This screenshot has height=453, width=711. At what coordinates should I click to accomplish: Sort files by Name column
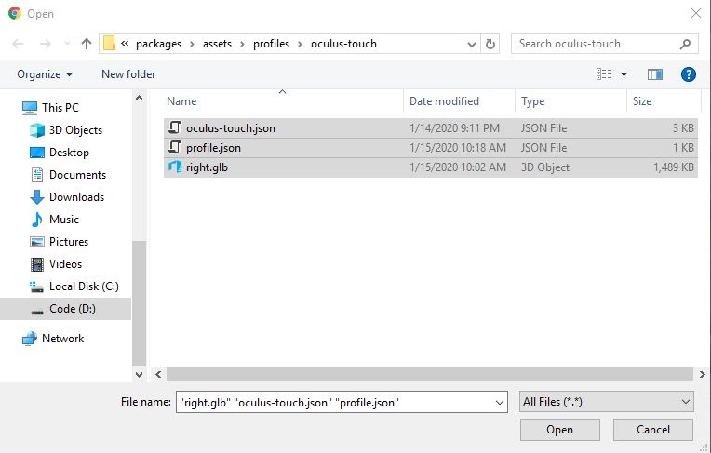pos(181,101)
